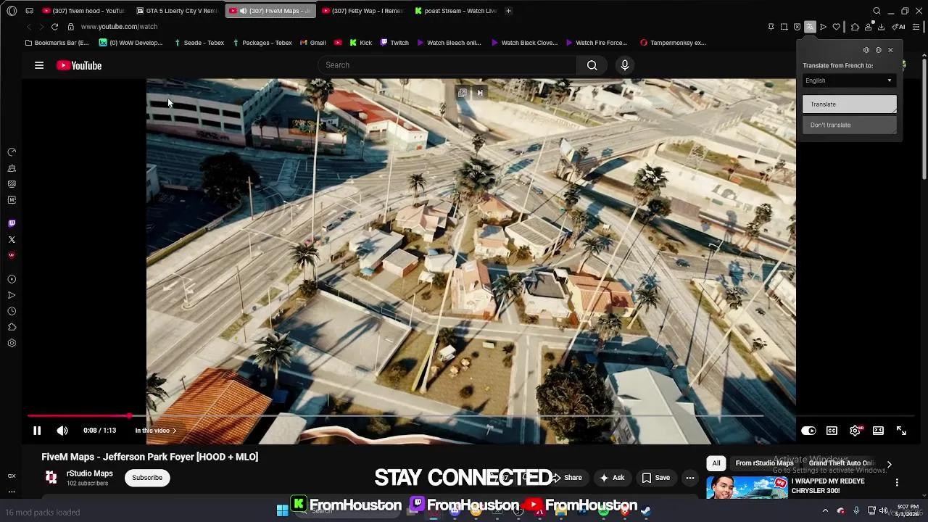Show more filter chips with the right chevron
Viewport: 928px width, 522px height.
click(890, 464)
